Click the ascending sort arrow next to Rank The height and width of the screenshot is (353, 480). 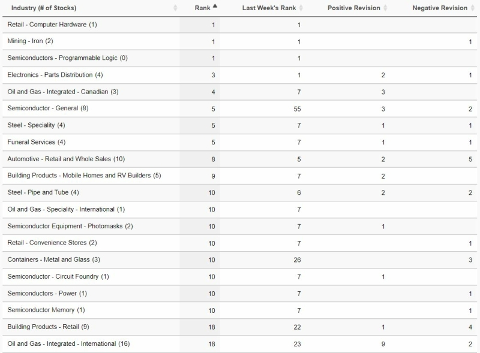click(x=215, y=6)
